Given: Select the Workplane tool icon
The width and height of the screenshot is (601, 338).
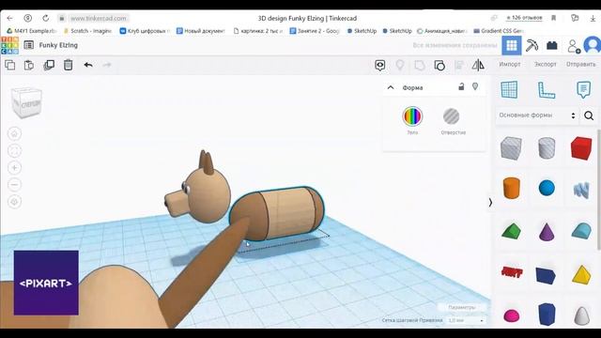Looking at the screenshot, I should coord(509,89).
